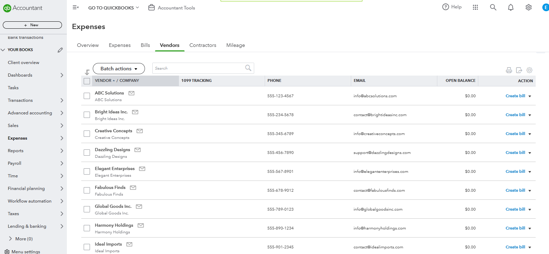Click the + New button
The image size is (549, 254).
32,25
